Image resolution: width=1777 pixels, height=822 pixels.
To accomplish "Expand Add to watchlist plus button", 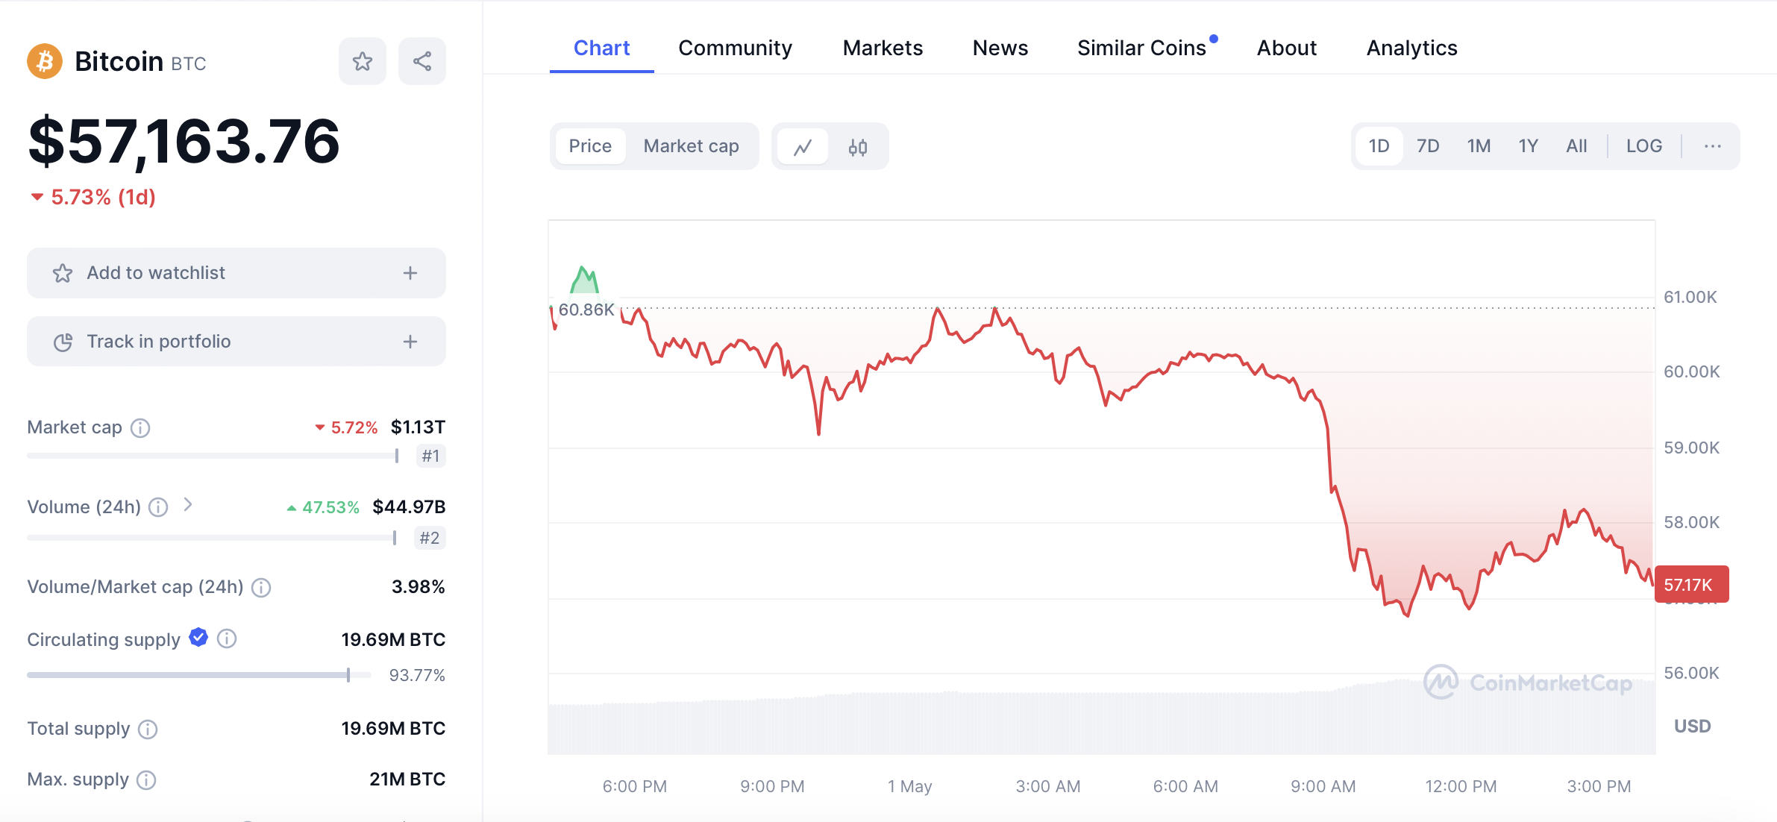I will point(410,273).
